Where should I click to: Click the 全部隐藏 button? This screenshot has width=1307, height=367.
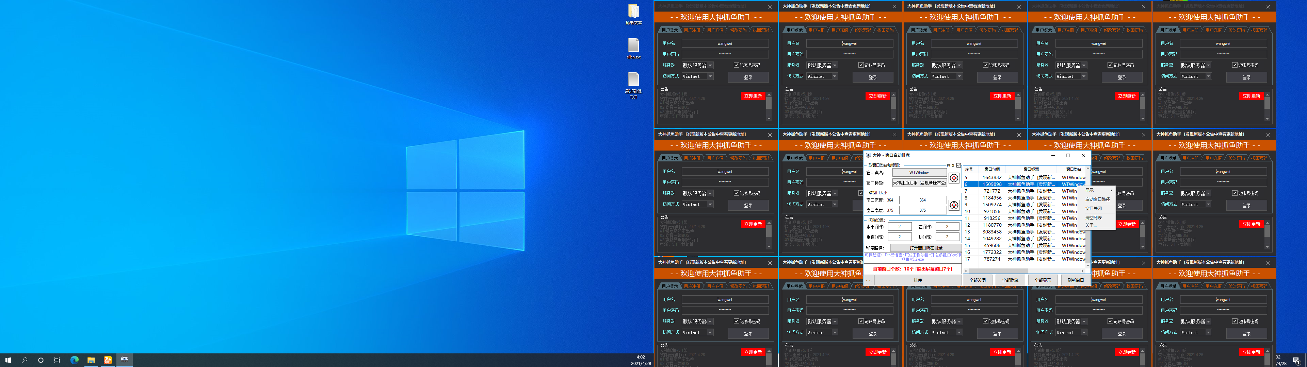1010,280
